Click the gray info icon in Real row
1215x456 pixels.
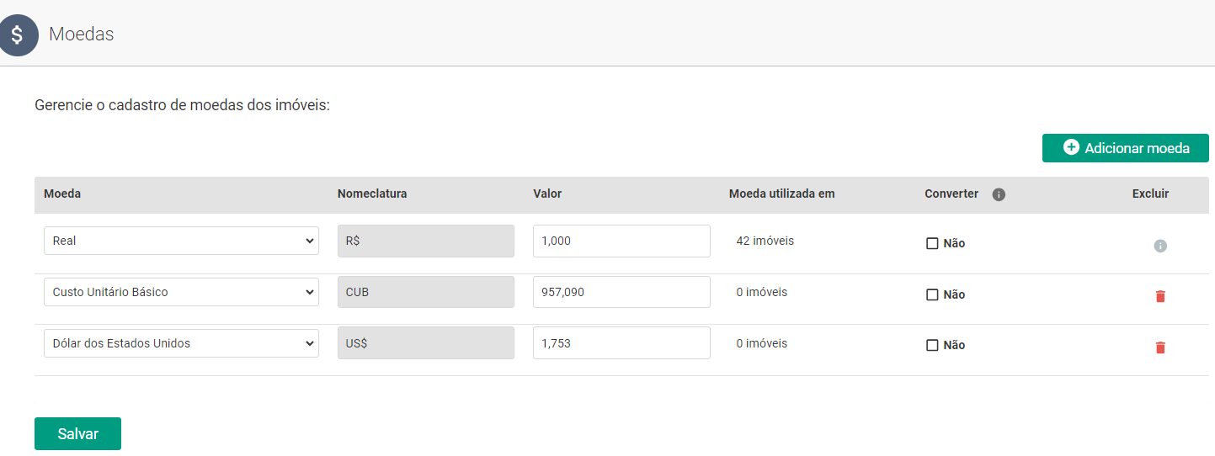pos(1159,246)
